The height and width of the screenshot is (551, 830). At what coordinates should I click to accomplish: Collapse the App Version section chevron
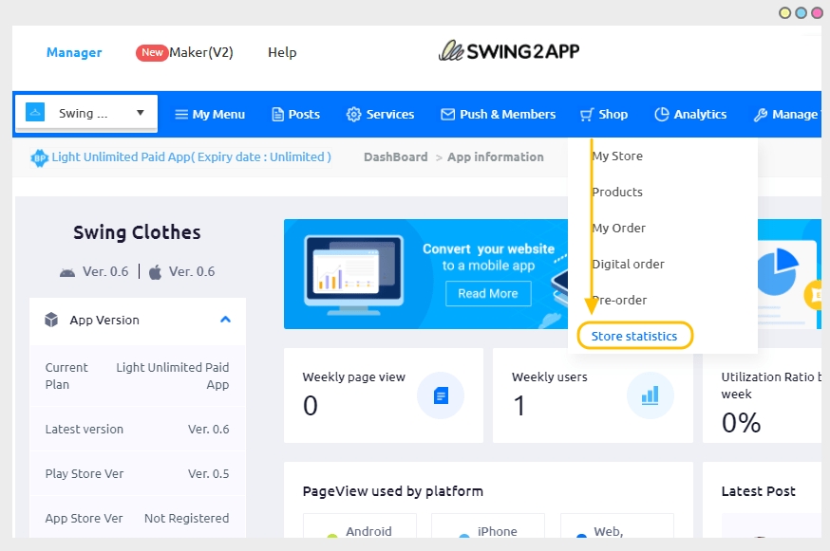[x=225, y=320]
